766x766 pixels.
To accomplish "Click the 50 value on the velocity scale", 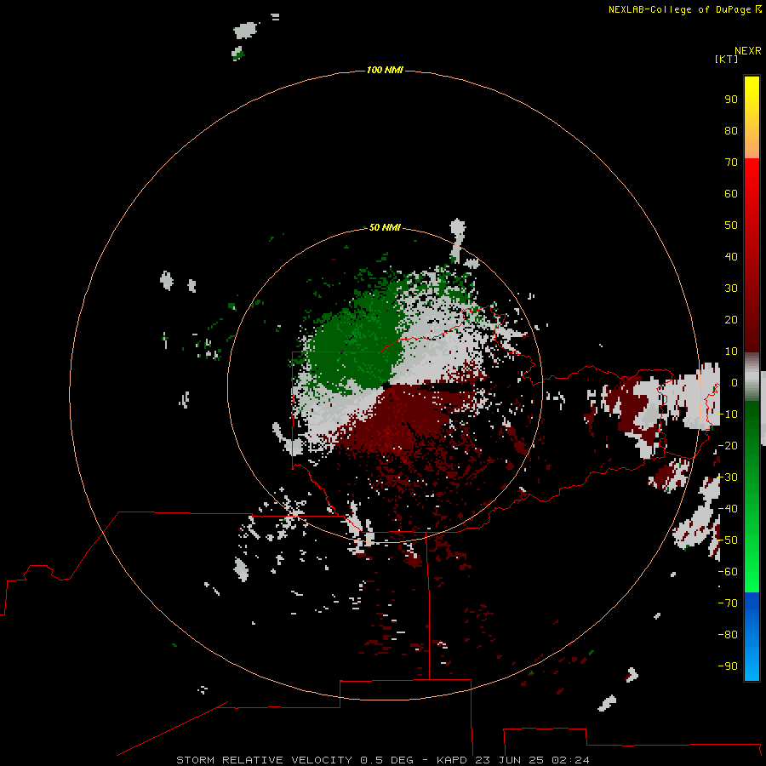I will point(731,226).
